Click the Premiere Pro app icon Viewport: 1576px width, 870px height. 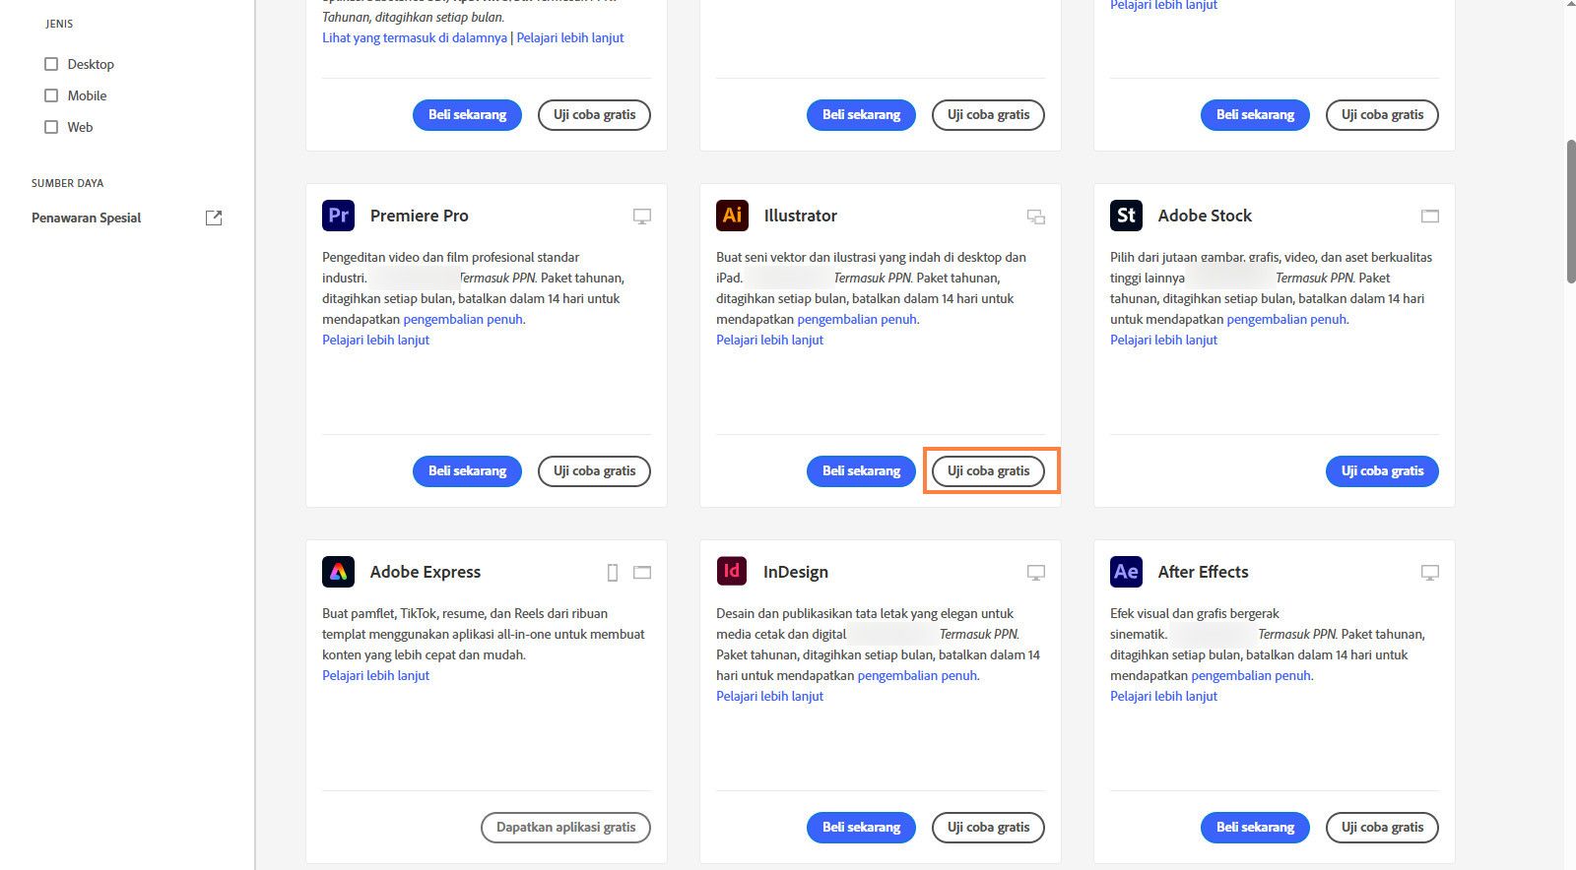(338, 216)
